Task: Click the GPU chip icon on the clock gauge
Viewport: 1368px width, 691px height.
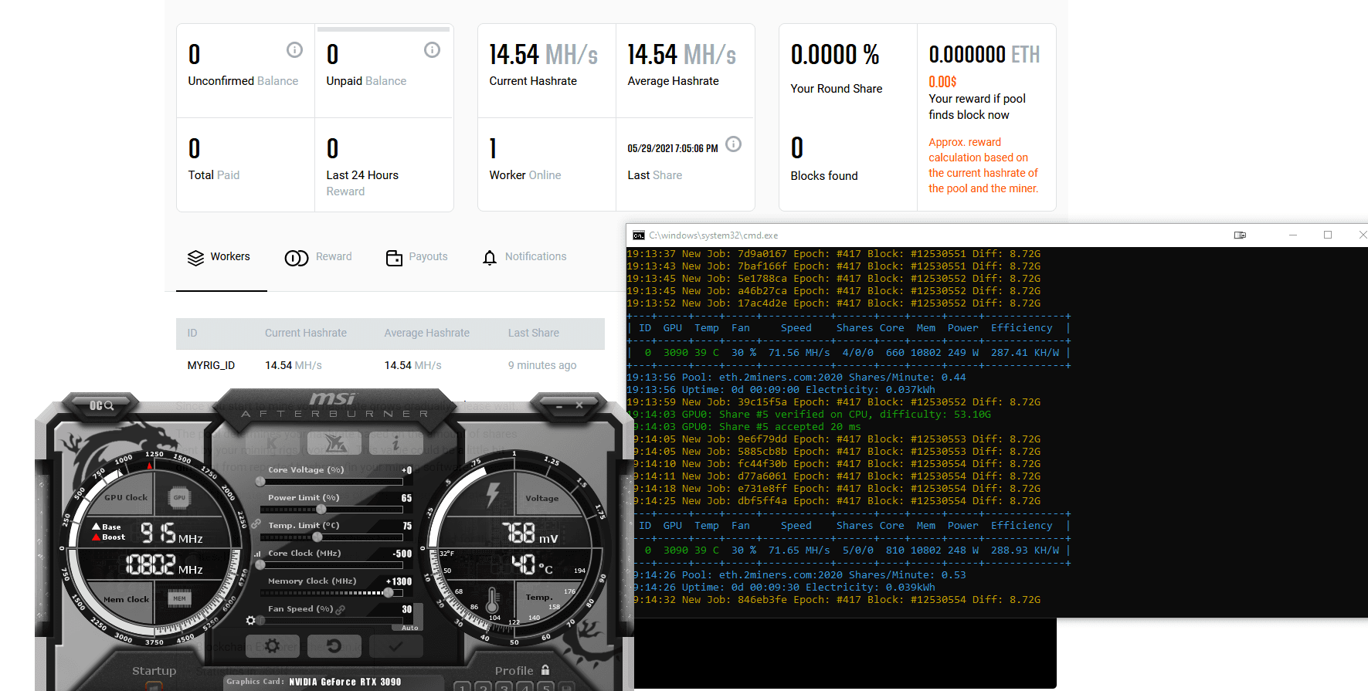Action: click(179, 498)
